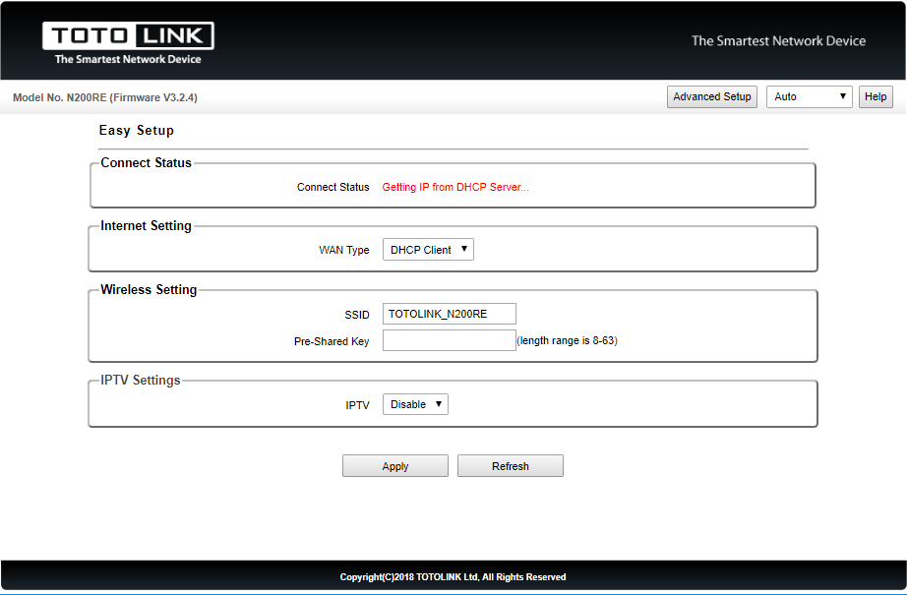Open the Auto language dropdown
Image resolution: width=907 pixels, height=595 pixels.
[x=809, y=96]
